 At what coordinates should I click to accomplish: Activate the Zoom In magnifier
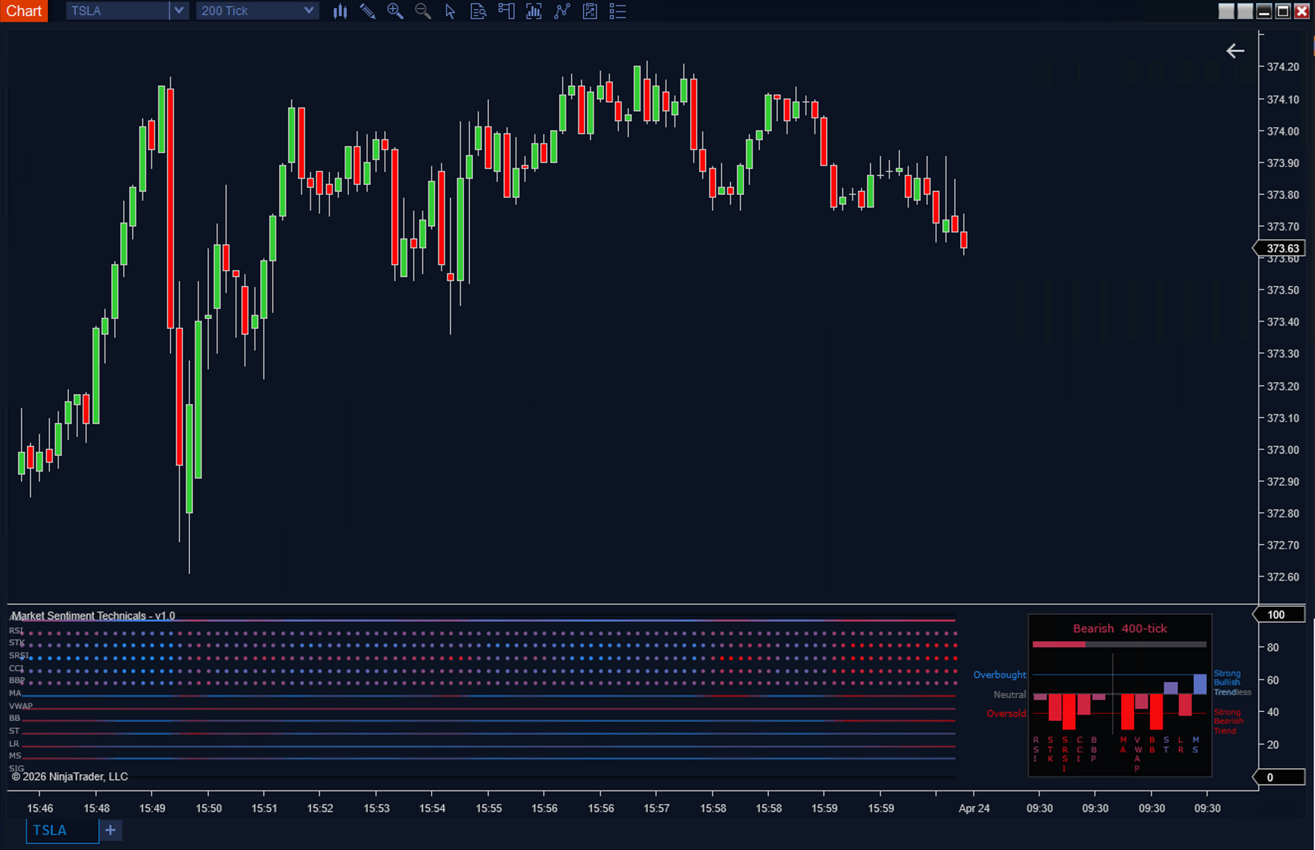(395, 11)
